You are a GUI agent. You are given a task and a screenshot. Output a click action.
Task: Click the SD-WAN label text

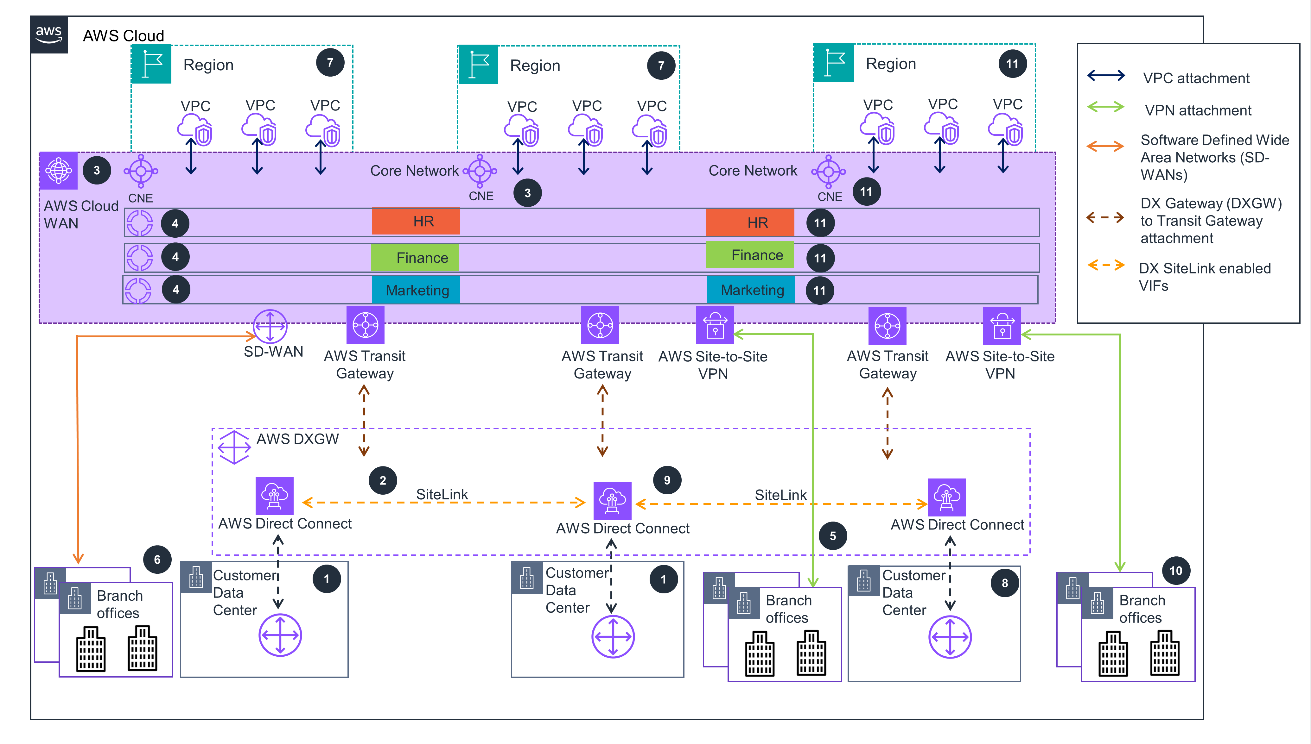[x=274, y=352]
